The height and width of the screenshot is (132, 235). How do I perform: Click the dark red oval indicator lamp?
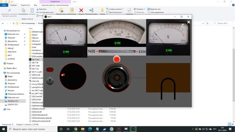[x=50, y=70]
